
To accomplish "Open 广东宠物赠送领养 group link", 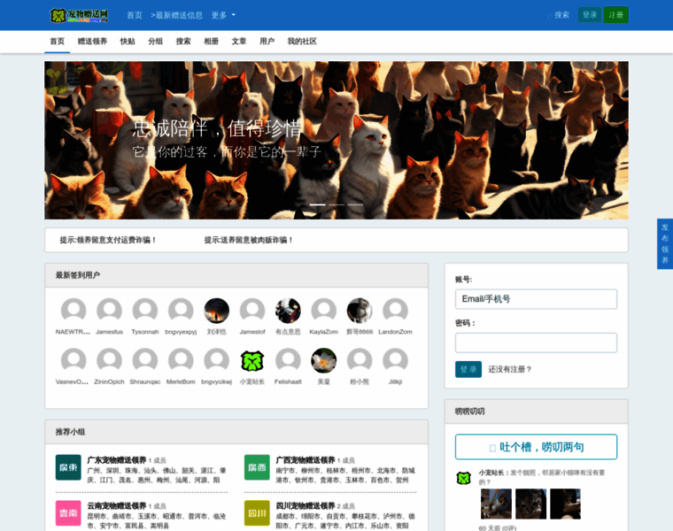I will tap(117, 460).
